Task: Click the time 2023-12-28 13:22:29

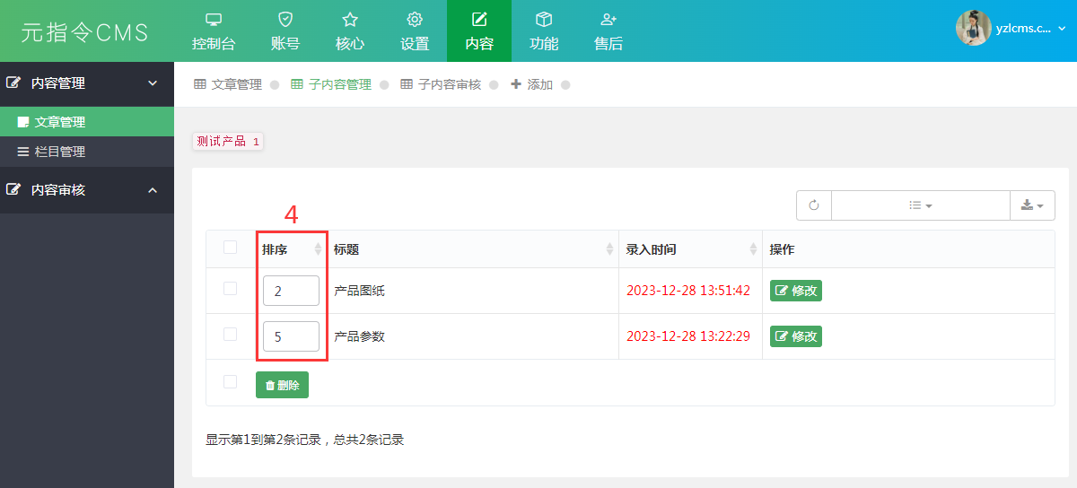Action: (x=688, y=336)
